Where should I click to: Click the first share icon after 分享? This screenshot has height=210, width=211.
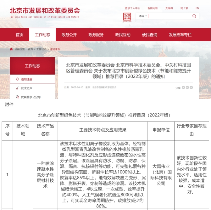click(183, 88)
